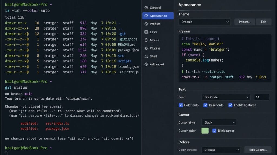The width and height of the screenshot is (277, 155).
Task: Click 'README.md' in the ls listing
Action: pyautogui.click(x=127, y=45)
